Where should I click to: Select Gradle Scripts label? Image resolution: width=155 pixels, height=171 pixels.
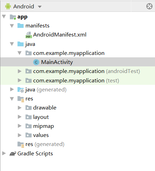click(x=35, y=154)
